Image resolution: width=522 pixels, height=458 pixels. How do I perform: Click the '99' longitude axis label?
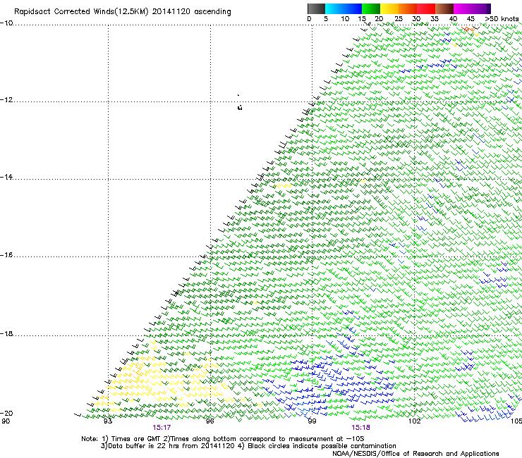[x=312, y=421]
